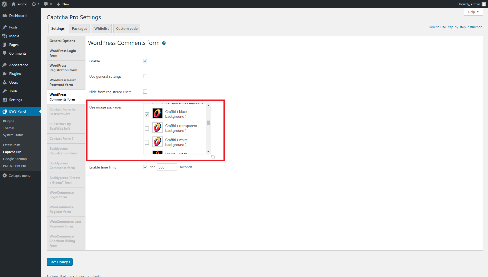The height and width of the screenshot is (277, 488).
Task: Click Save Changes button
Action: [60, 262]
